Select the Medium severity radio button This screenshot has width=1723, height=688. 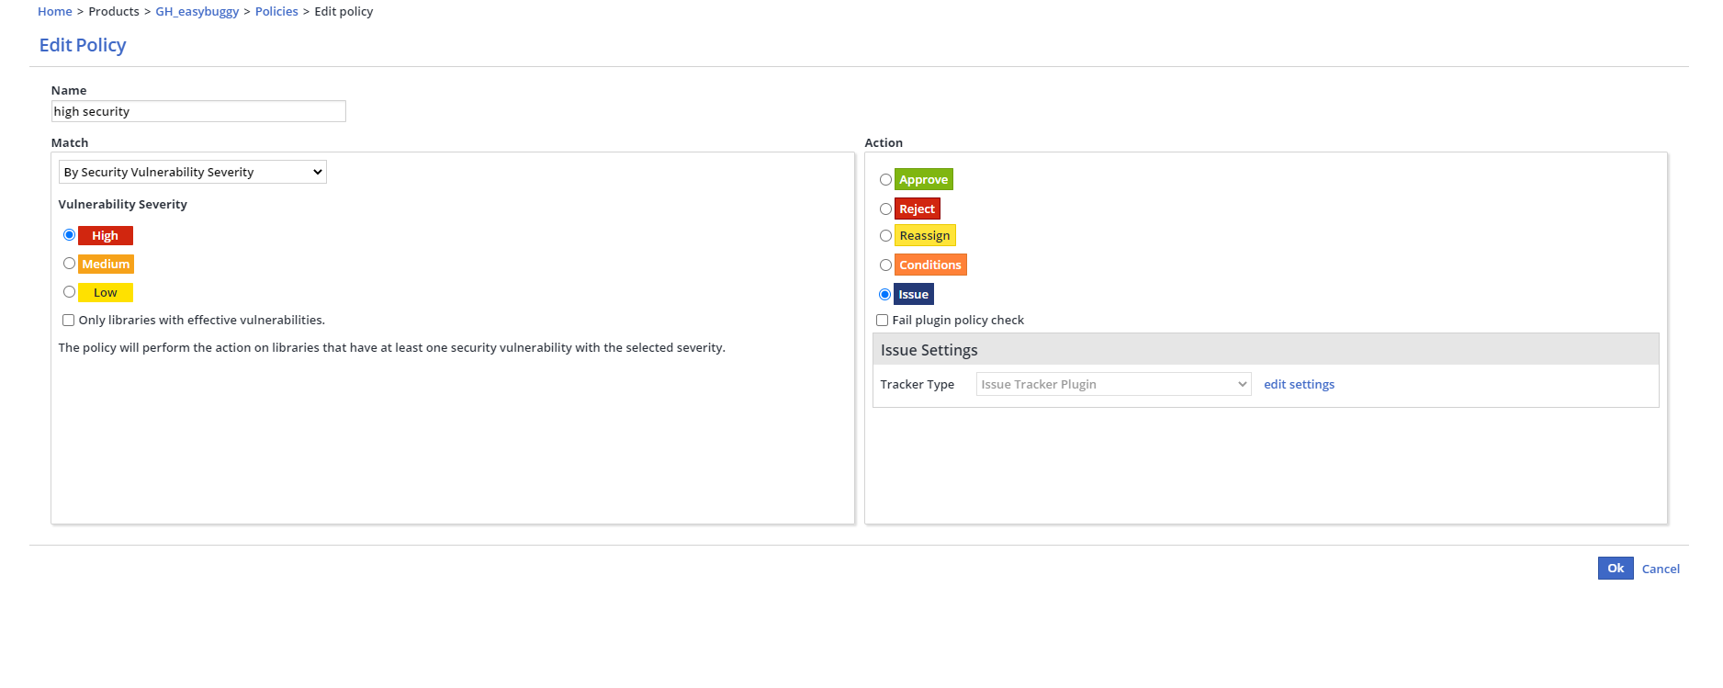[x=69, y=264]
